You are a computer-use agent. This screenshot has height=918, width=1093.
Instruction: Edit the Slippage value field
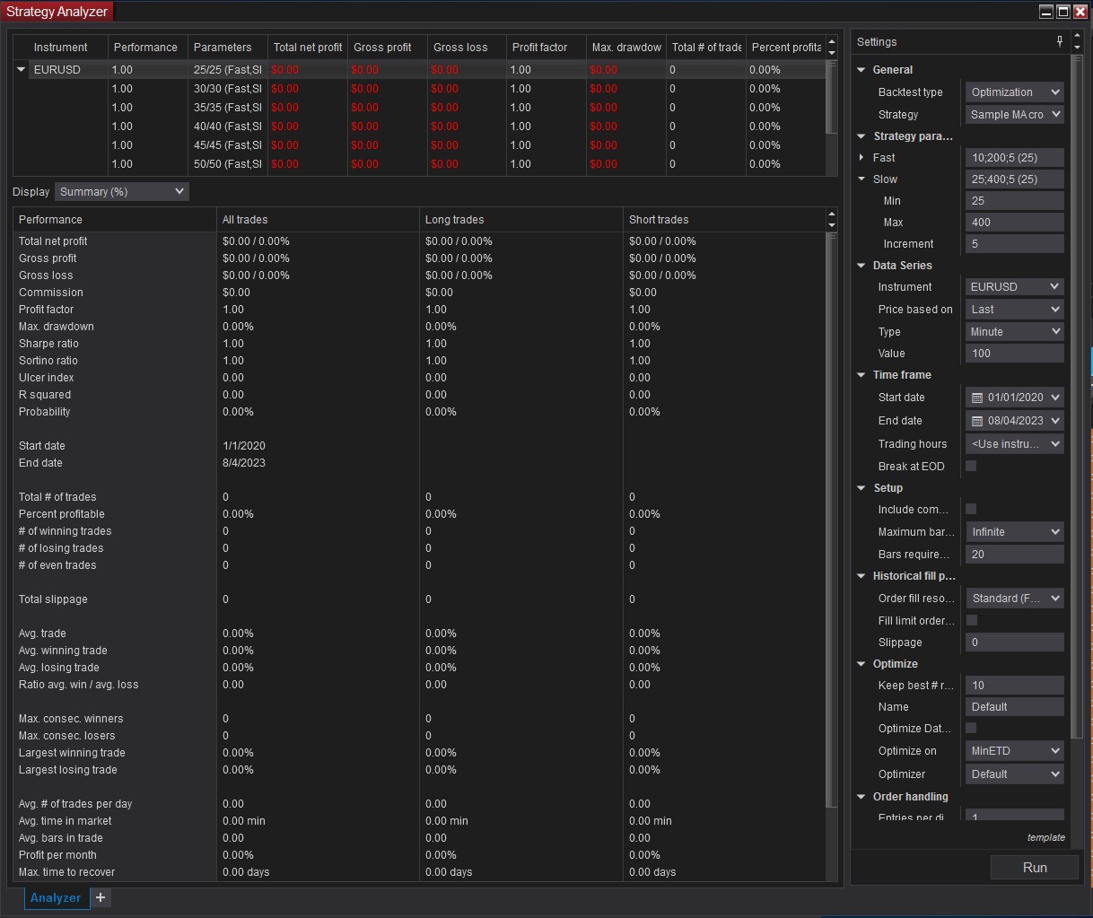point(1015,643)
